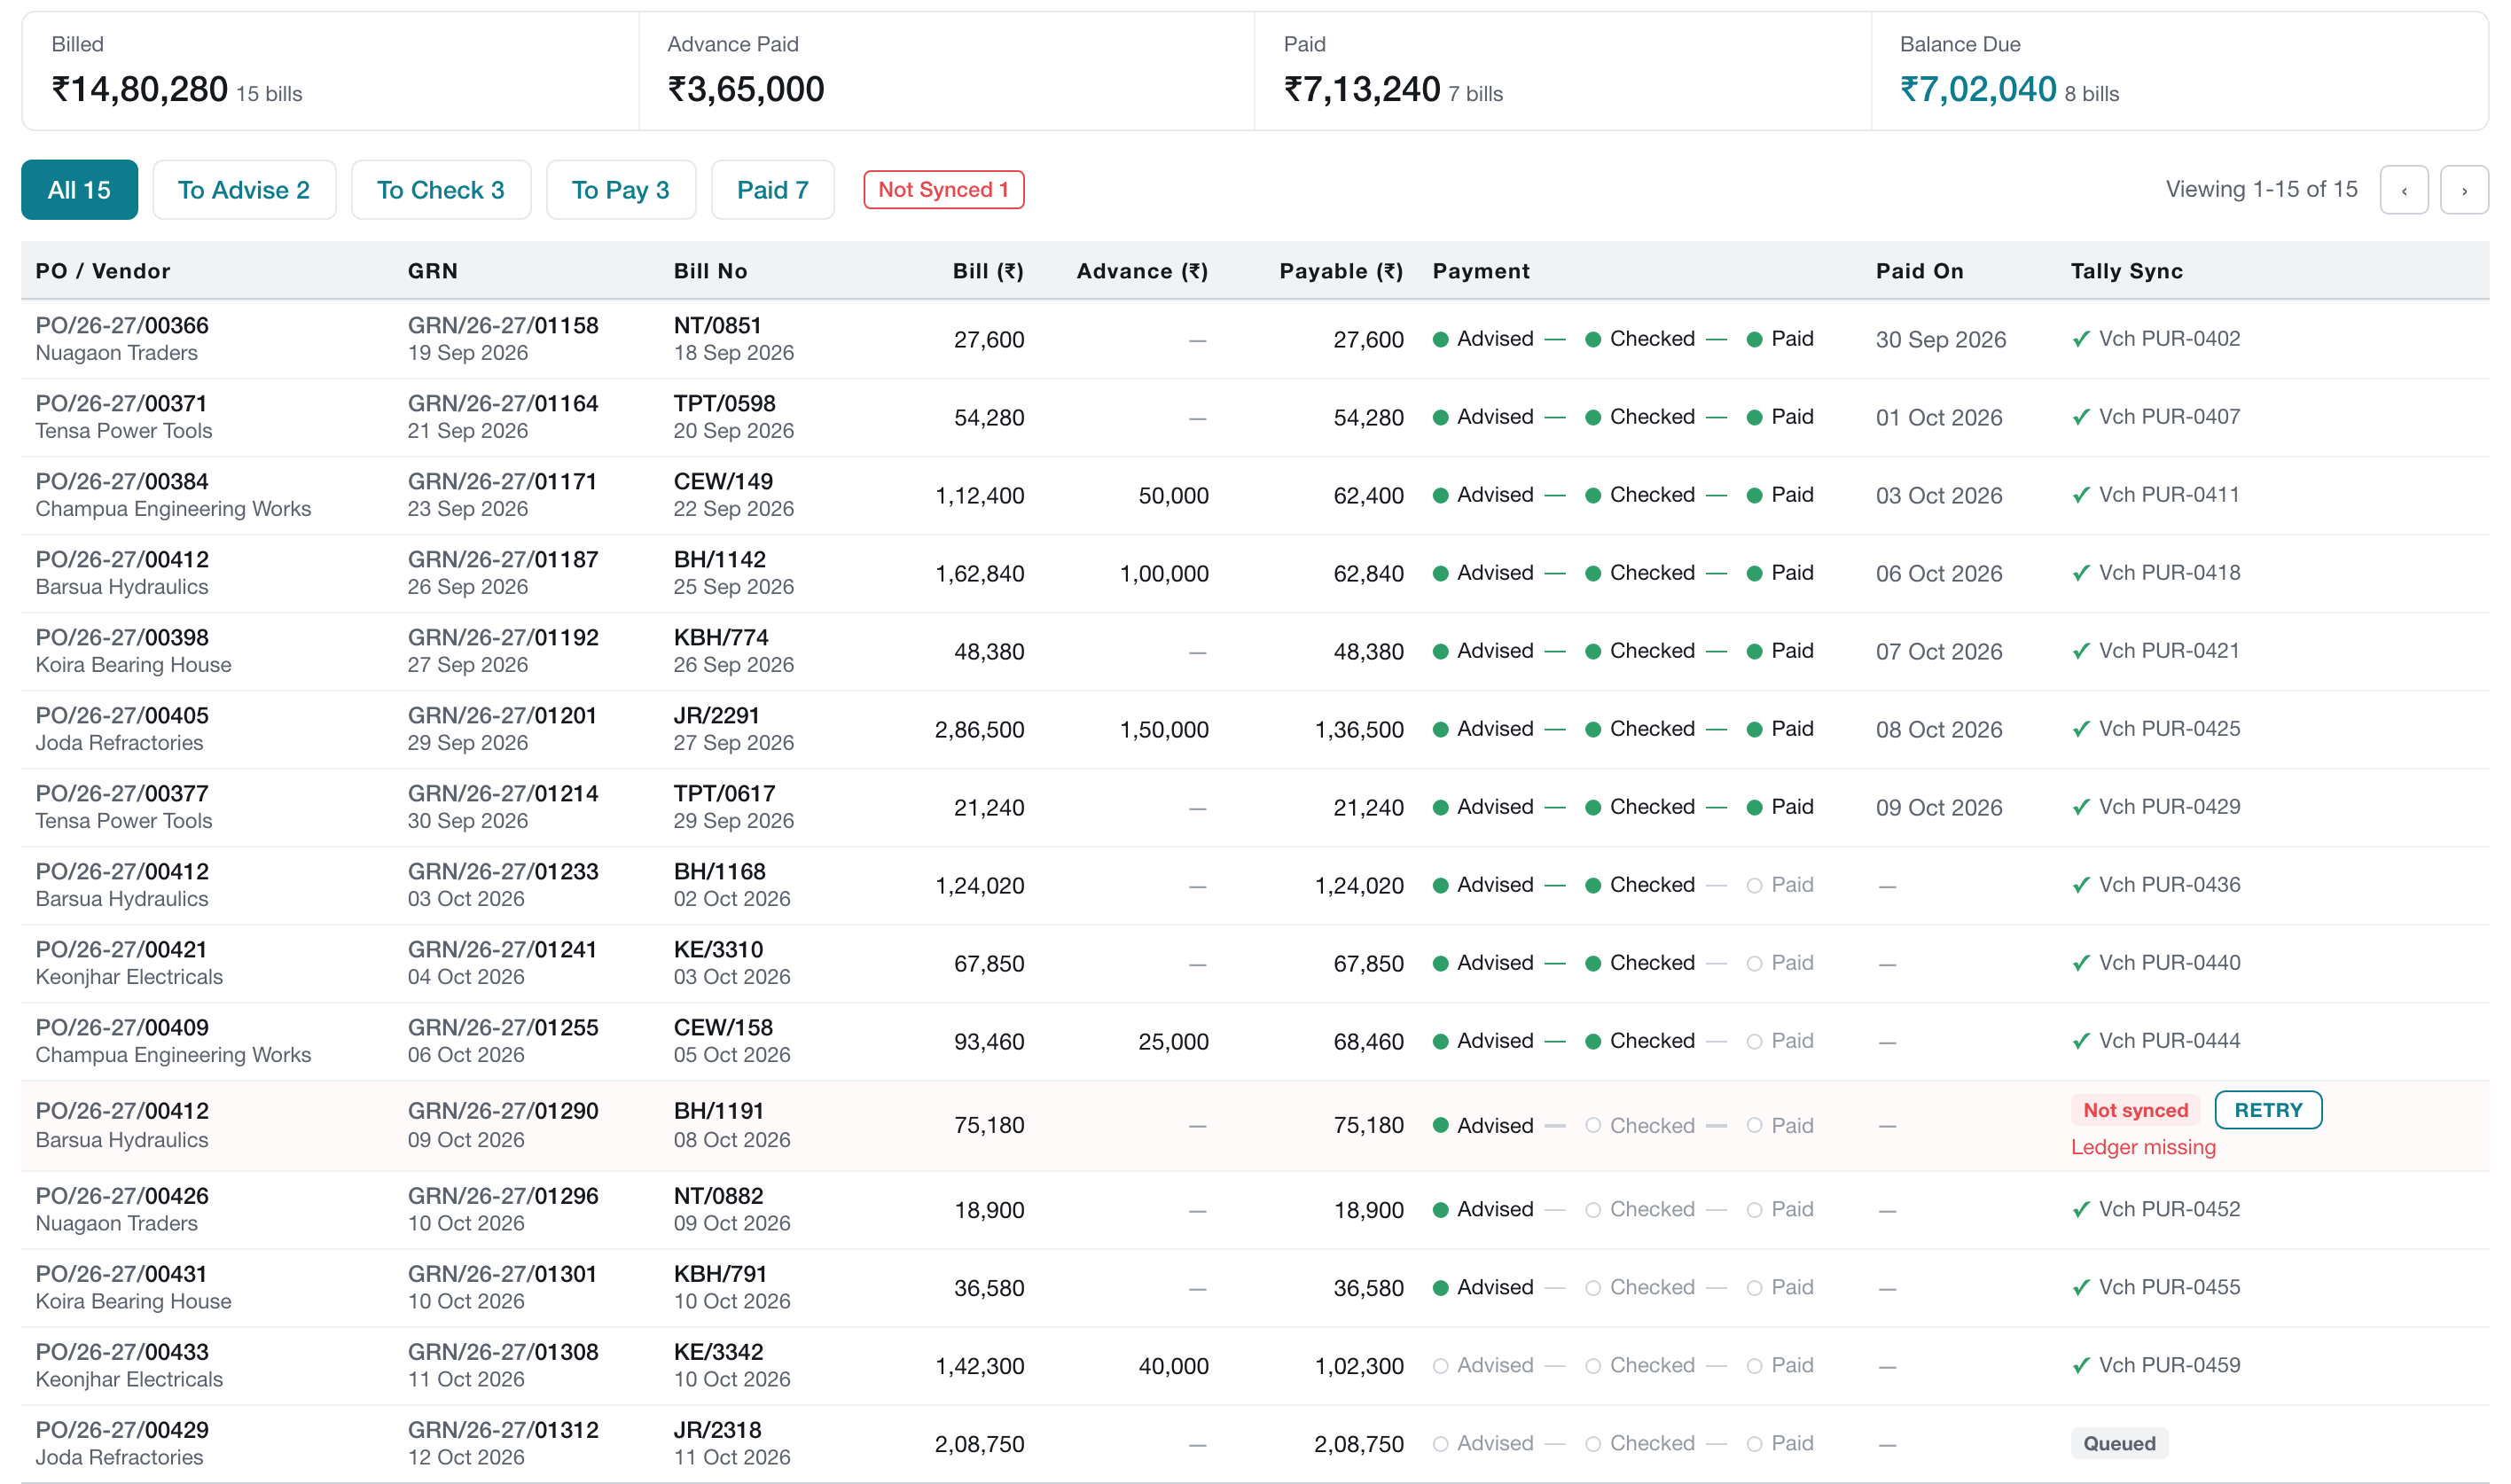This screenshot has width=2511, height=1484.
Task: Sort by the Paid On column header
Action: 1919,271
